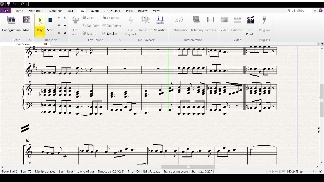The image size is (324, 182).
Task: Expand the Stop dropdown arrow
Action: point(50,34)
